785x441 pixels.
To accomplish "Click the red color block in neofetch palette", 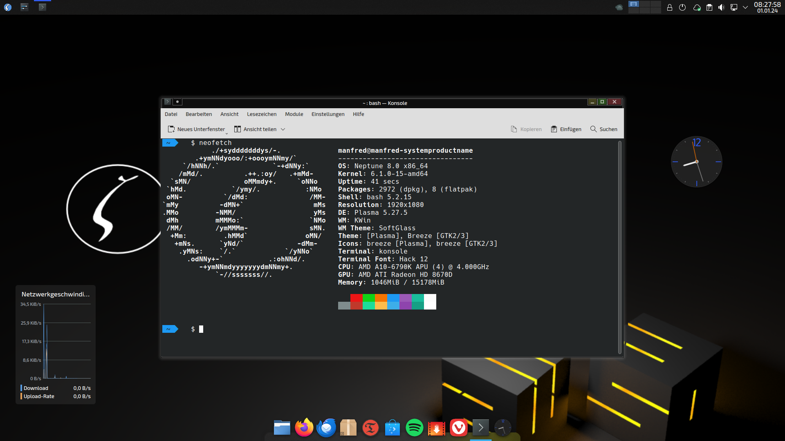I will 356,298.
